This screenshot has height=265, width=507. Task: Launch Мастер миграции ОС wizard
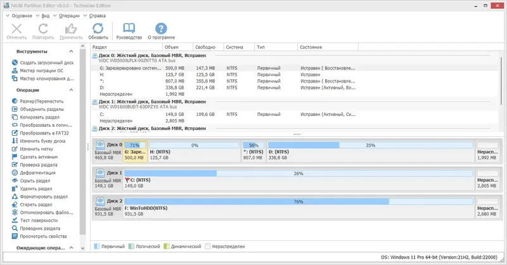pyautogui.click(x=37, y=70)
